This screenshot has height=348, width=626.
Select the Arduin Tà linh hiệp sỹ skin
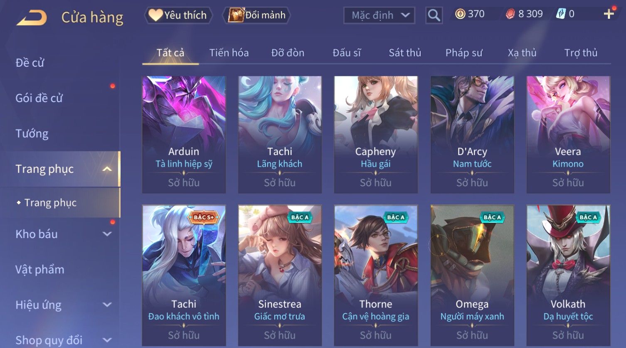[x=184, y=135]
